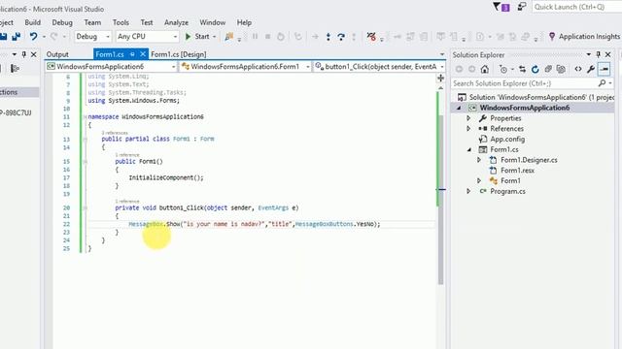The height and width of the screenshot is (349, 622).
Task: Collapse the WindowsFormsApplication6 project node
Action: pyautogui.click(x=459, y=108)
